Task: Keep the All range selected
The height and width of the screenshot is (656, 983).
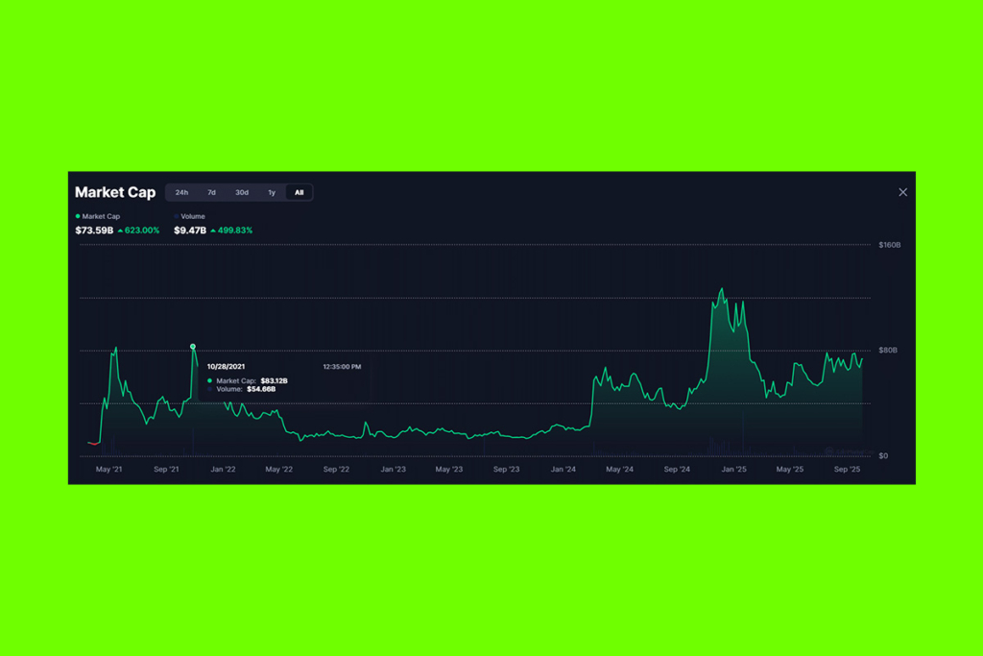Action: coord(299,192)
